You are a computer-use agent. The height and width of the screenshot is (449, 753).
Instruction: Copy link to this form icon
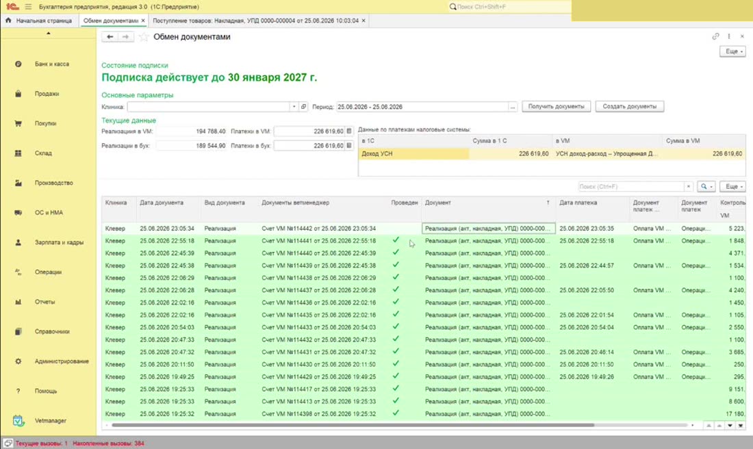(715, 36)
